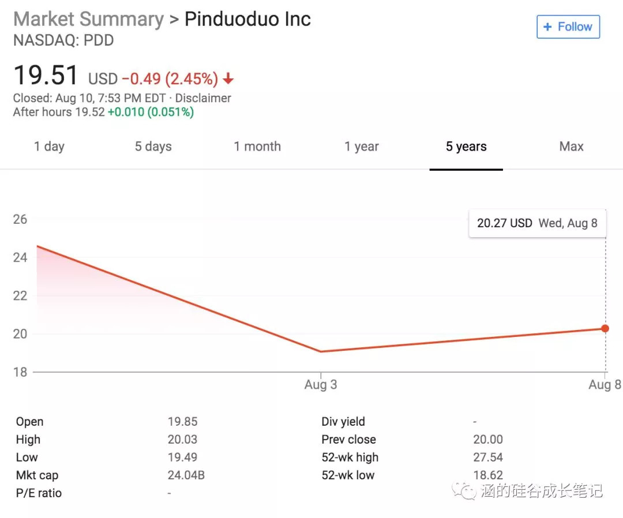Click the Aug 3 axis label

pos(321,385)
